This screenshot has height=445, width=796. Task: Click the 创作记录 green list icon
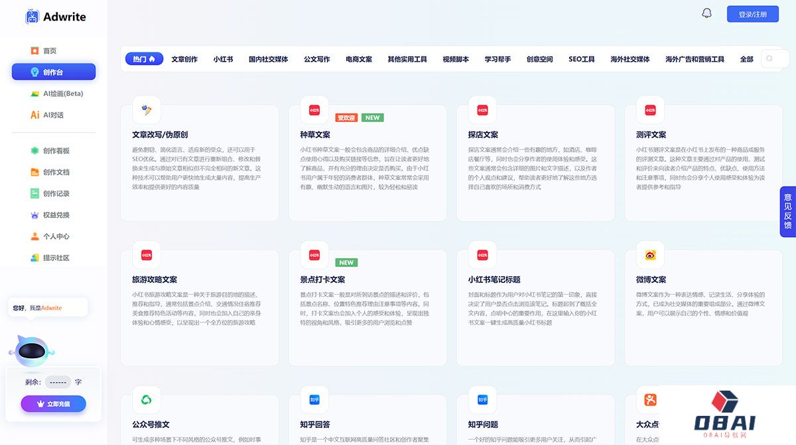pos(35,193)
